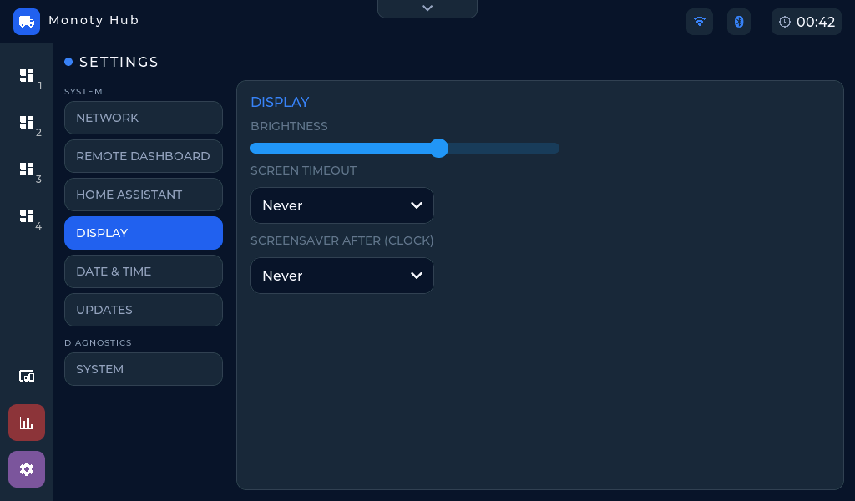Open the Home Assistant settings section
Screen dimensions: 855x501
pyautogui.click(x=144, y=195)
